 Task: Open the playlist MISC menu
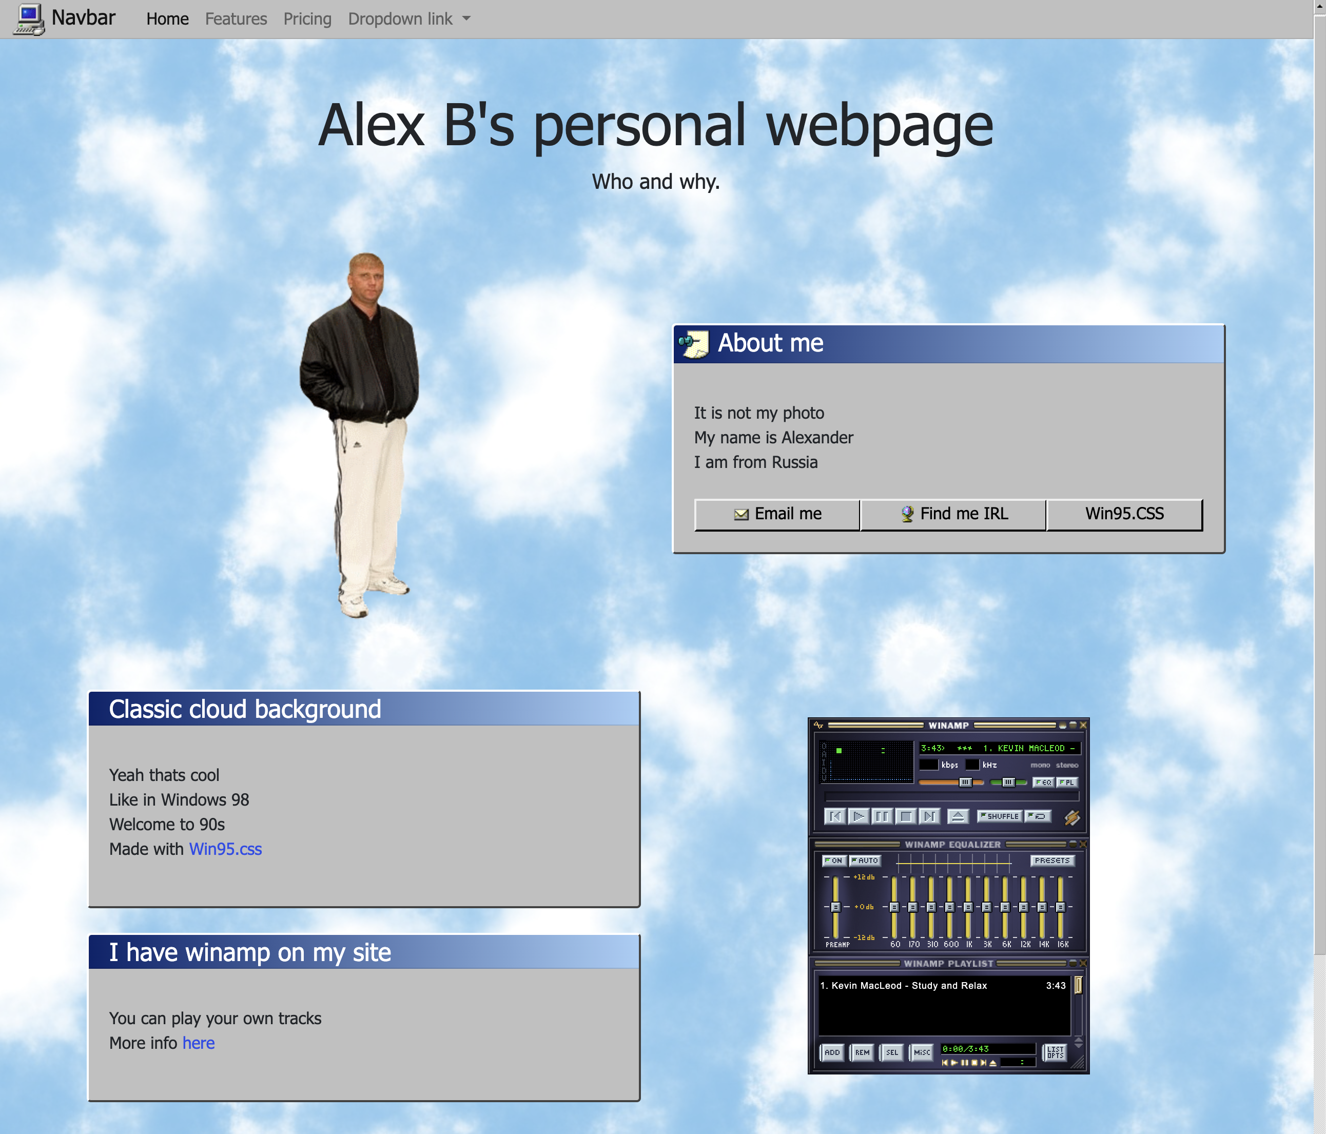(922, 1053)
